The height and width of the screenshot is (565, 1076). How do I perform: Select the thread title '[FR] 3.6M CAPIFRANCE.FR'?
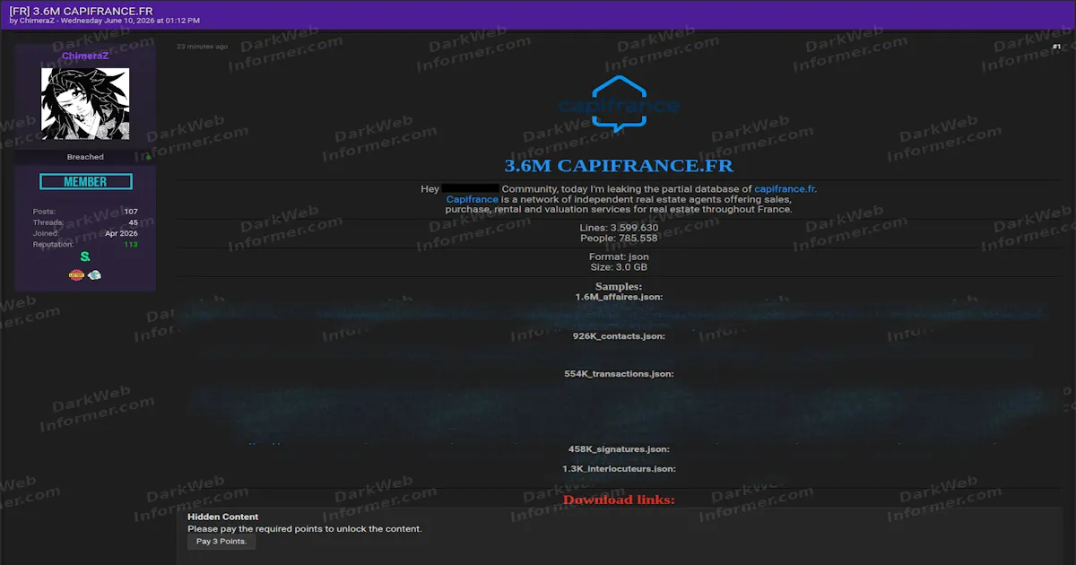pos(81,10)
